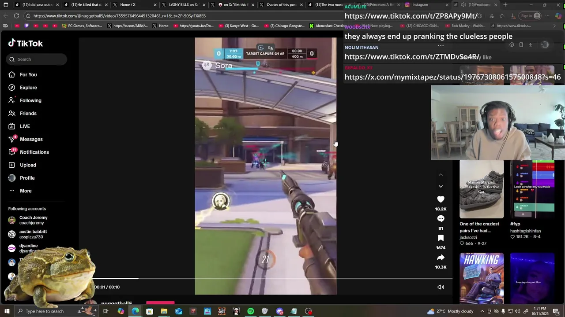Go to the previous video arrow
The height and width of the screenshot is (317, 565).
[x=441, y=175]
